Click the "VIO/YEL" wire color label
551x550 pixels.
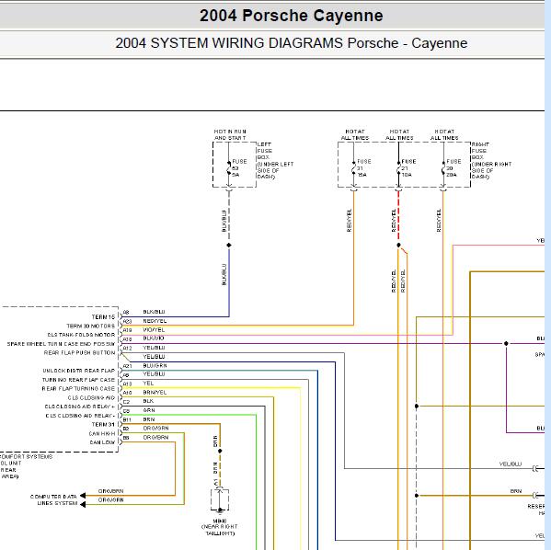(154, 330)
